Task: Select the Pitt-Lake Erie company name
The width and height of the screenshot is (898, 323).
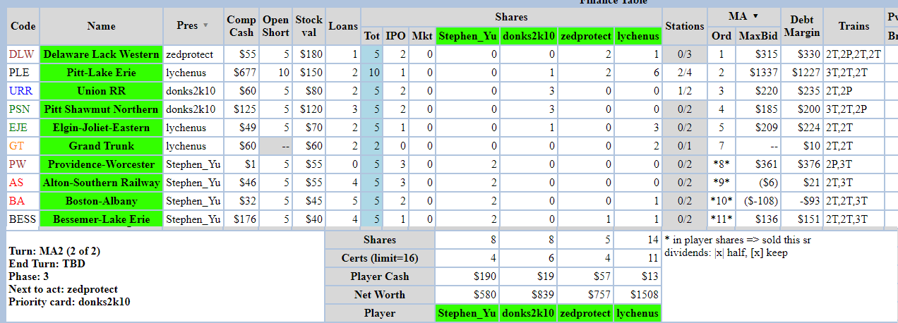Action: tap(101, 73)
